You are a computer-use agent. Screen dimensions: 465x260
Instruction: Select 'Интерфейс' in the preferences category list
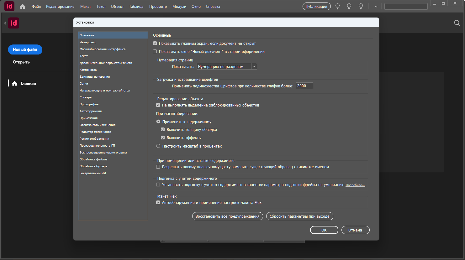point(88,42)
